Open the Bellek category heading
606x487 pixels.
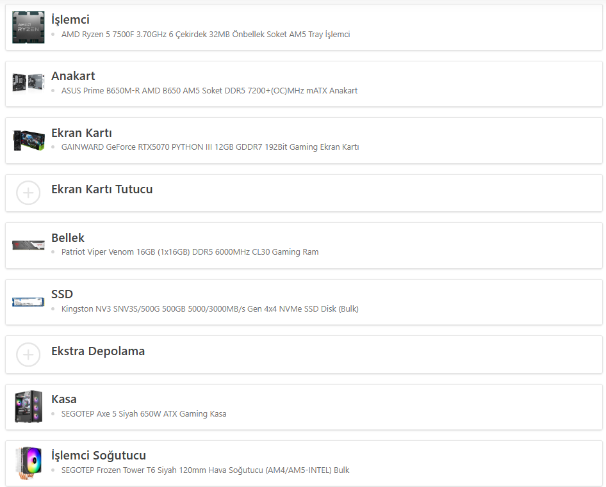coord(68,237)
